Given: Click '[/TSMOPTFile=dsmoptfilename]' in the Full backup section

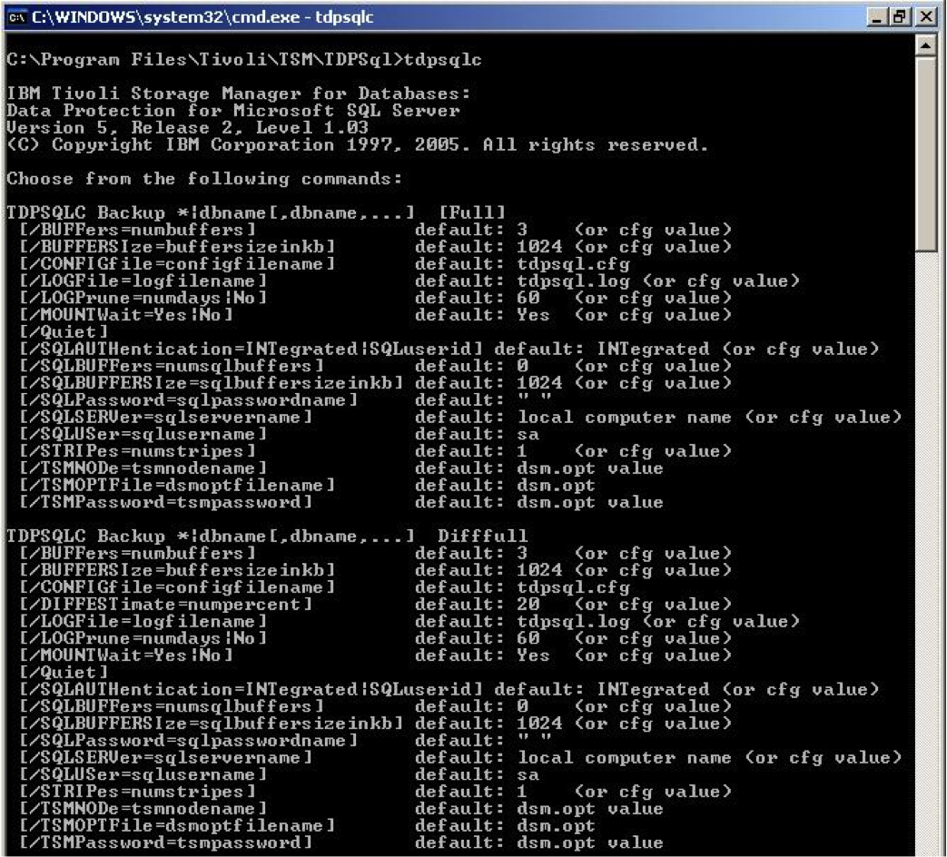Looking at the screenshot, I should pyautogui.click(x=178, y=485).
